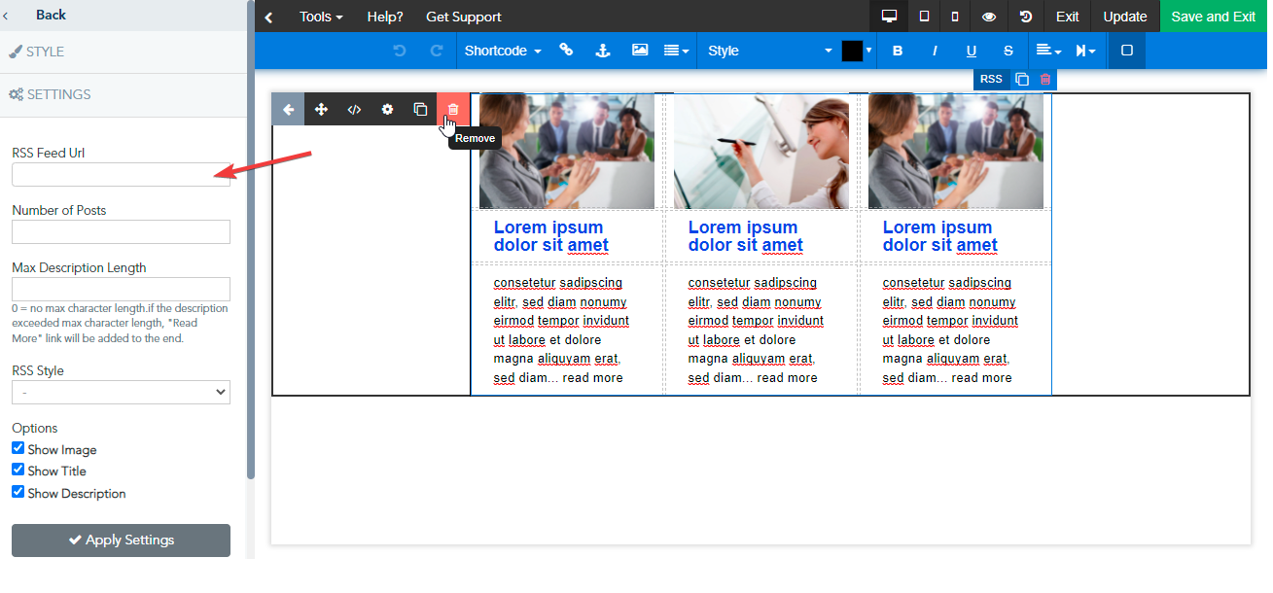This screenshot has height=593, width=1273.
Task: Delete the RSS element with trash icon
Action: 1045,80
